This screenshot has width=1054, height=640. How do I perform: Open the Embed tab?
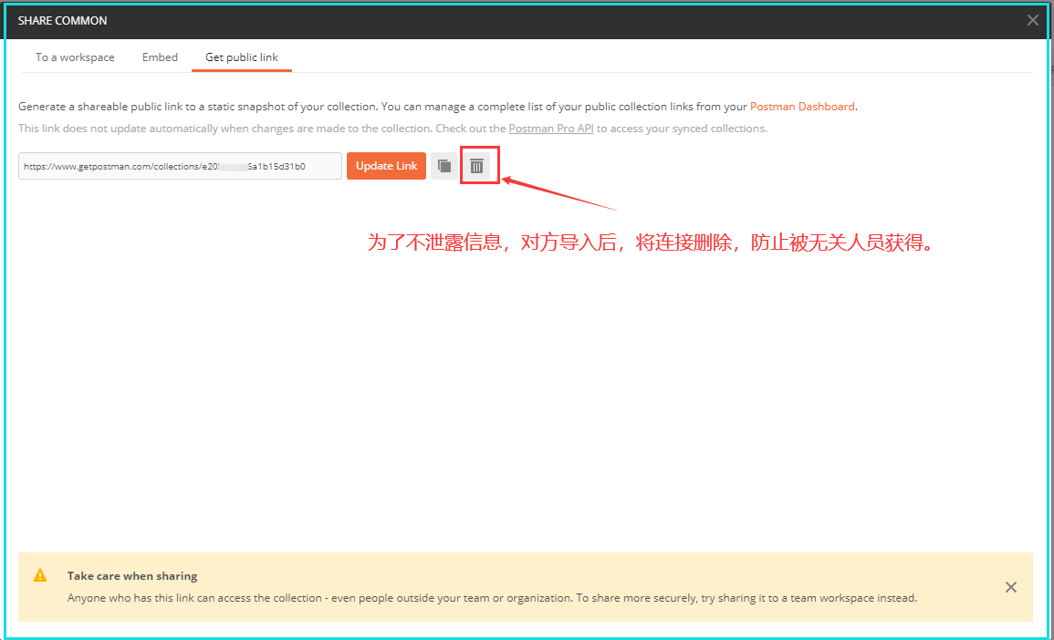[160, 57]
